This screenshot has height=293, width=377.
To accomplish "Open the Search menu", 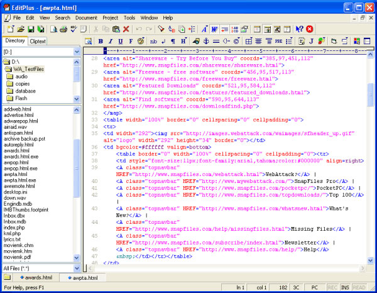I will (x=62, y=18).
